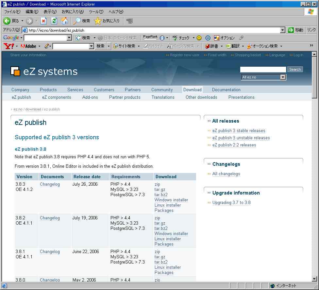Viewport: 319px width, 290px height.
Task: Click the eZ systems logo
Action: [44, 72]
